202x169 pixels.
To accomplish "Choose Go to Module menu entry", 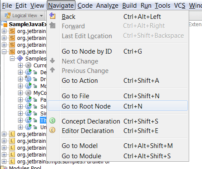I will 118,156.
